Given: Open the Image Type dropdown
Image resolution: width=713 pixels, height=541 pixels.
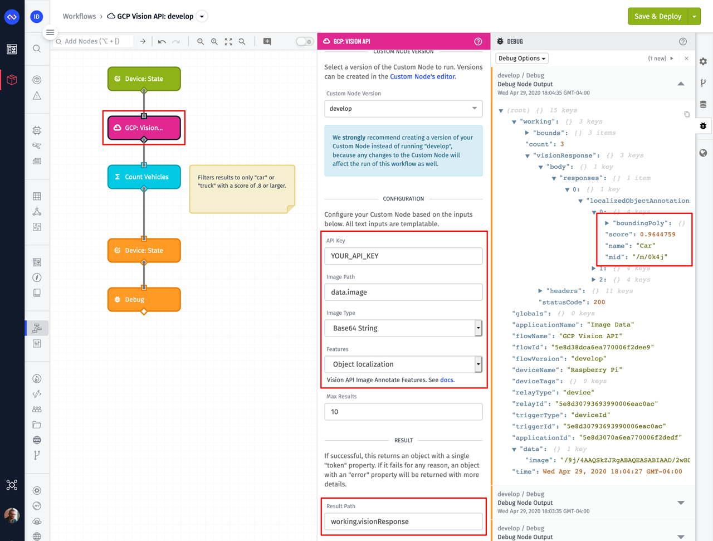Looking at the screenshot, I should tap(403, 328).
